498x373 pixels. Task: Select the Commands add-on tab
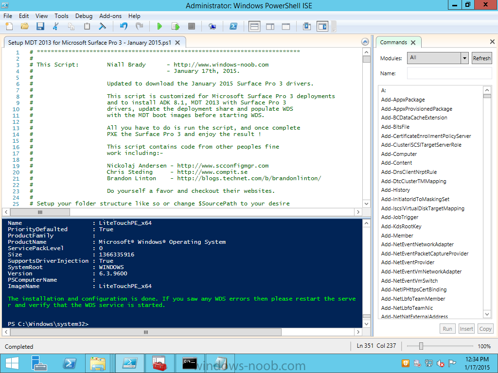click(x=393, y=42)
